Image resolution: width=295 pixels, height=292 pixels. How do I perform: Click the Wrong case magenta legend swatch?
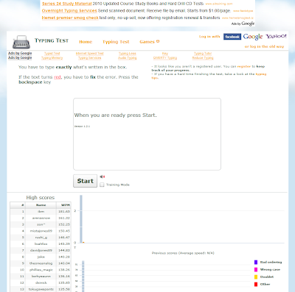click(256, 270)
